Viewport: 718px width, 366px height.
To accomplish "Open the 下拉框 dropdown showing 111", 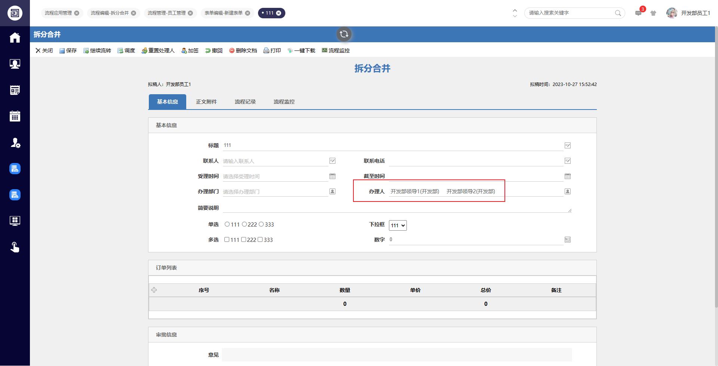I will pyautogui.click(x=398, y=225).
